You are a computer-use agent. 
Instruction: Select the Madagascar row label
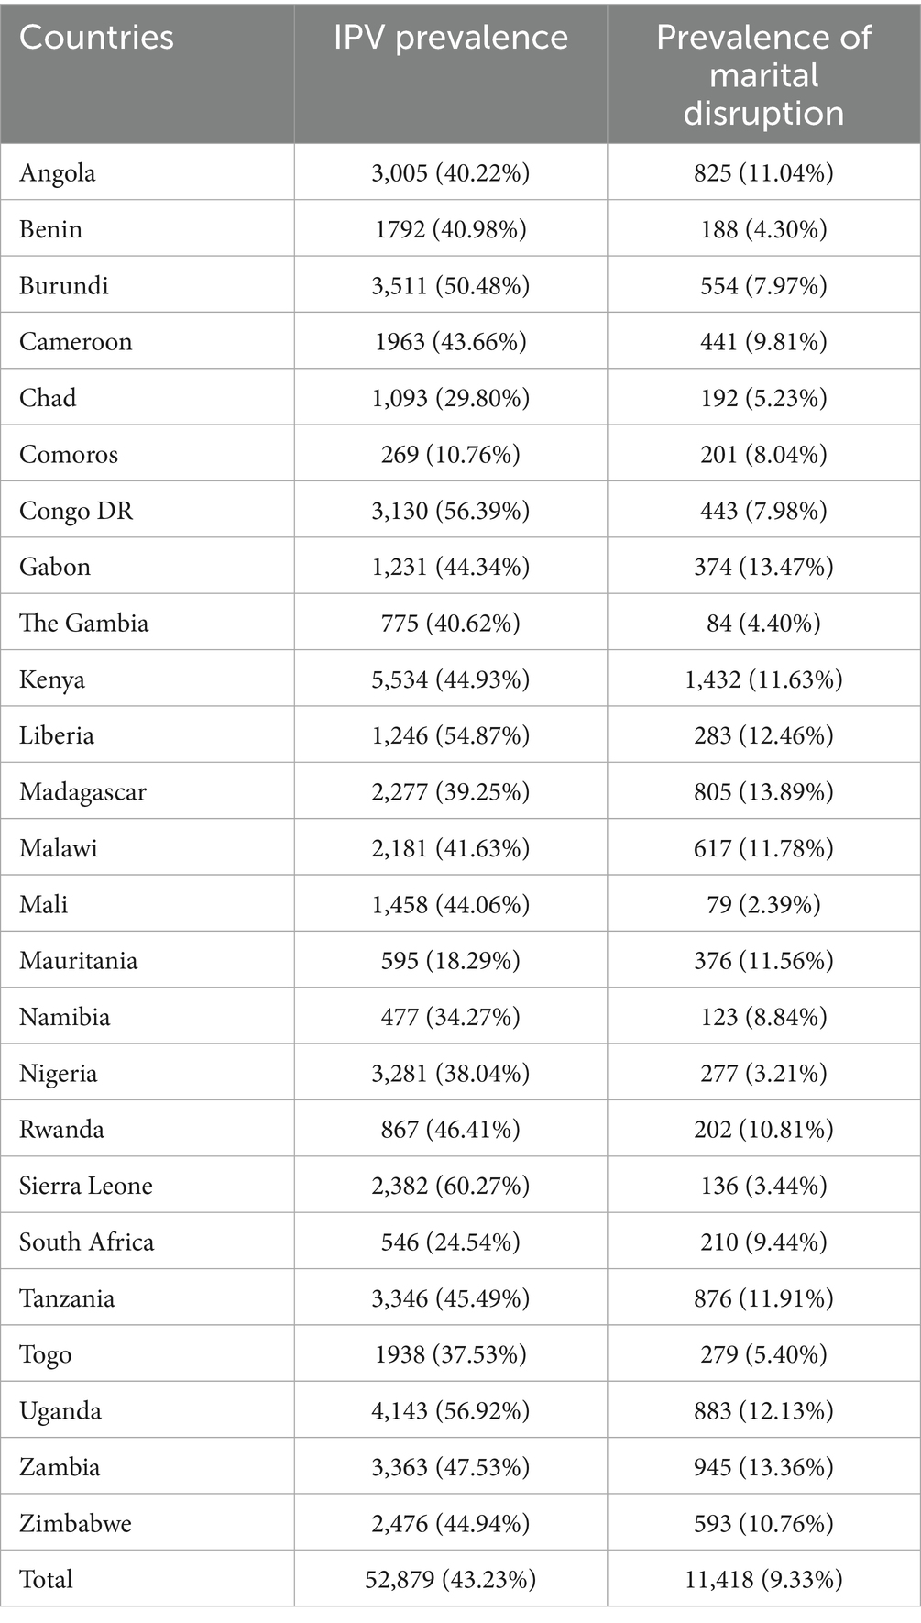pyautogui.click(x=82, y=792)
